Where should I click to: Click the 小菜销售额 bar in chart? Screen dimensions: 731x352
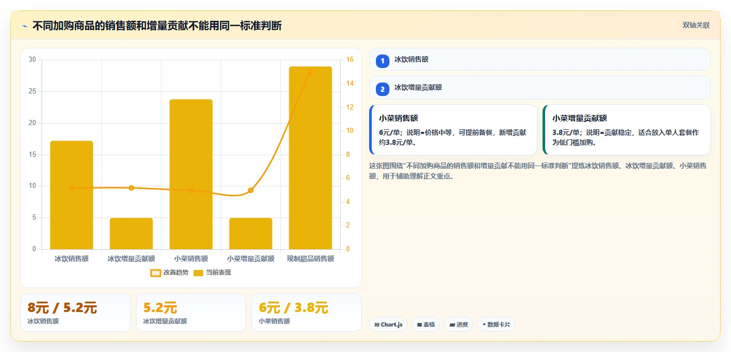click(x=191, y=174)
